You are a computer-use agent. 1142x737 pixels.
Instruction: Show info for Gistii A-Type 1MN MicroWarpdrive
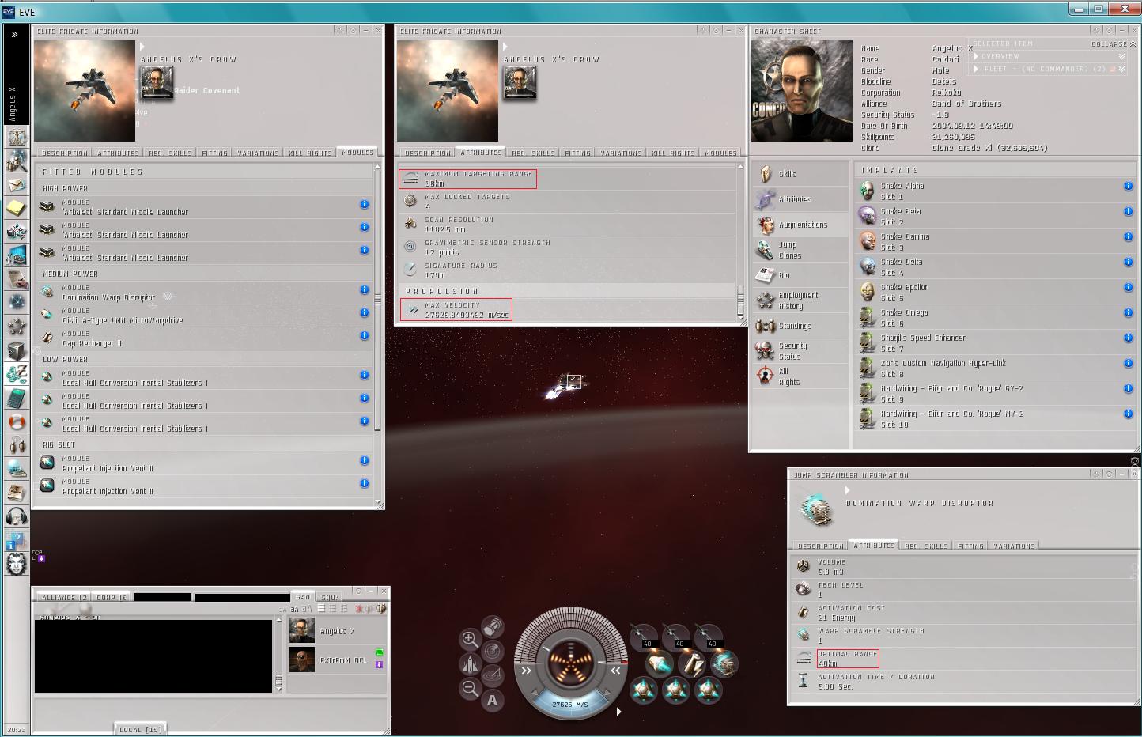pos(365,312)
